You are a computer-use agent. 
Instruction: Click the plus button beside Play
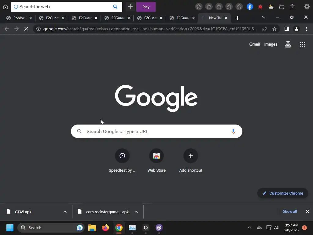click(x=130, y=7)
